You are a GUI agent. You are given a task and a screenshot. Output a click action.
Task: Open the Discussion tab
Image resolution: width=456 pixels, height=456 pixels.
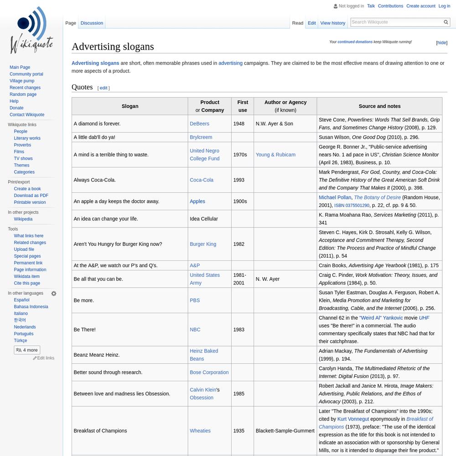click(x=92, y=23)
